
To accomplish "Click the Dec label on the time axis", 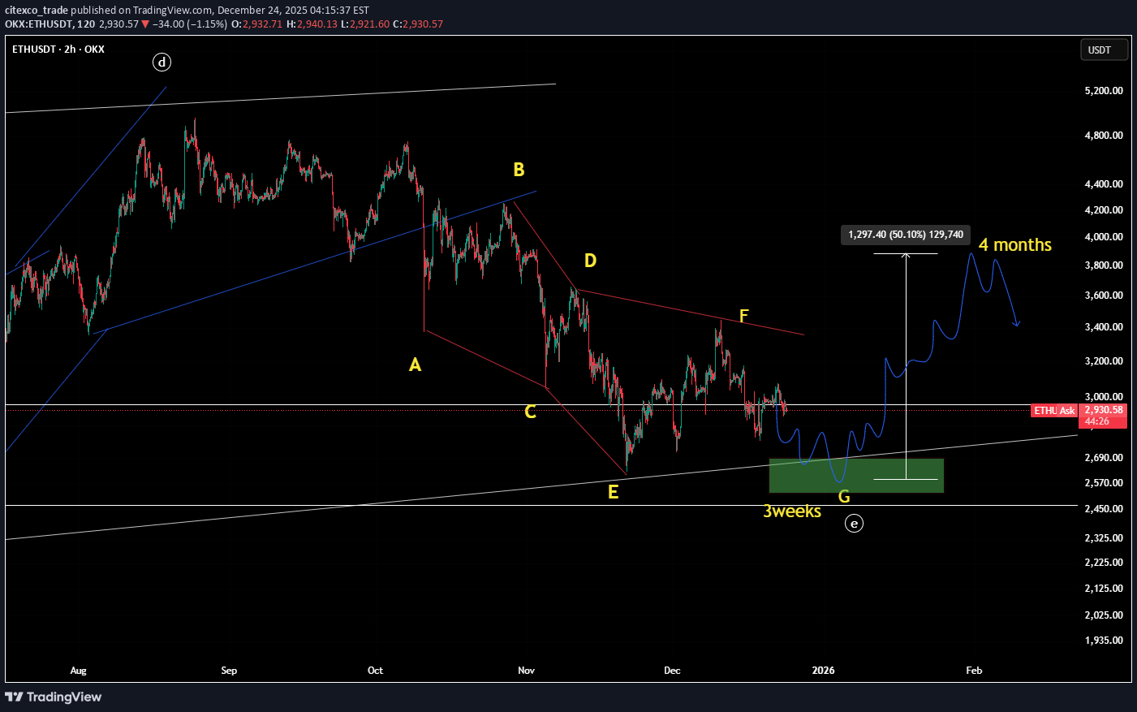I will 671,671.
